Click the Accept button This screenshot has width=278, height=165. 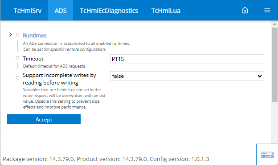[x=44, y=119]
